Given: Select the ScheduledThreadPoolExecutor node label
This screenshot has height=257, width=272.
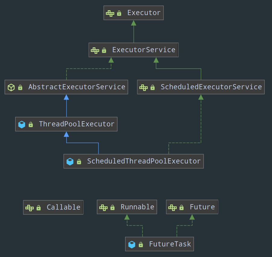Looking at the screenshot, I should (x=144, y=161).
